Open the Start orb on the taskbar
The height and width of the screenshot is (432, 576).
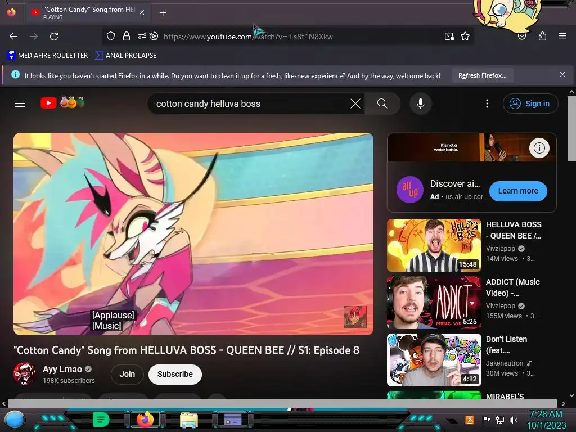pyautogui.click(x=15, y=420)
